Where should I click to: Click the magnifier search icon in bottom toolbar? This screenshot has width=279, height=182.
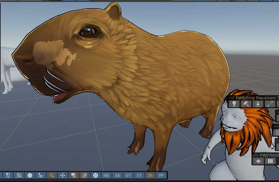pos(51,175)
